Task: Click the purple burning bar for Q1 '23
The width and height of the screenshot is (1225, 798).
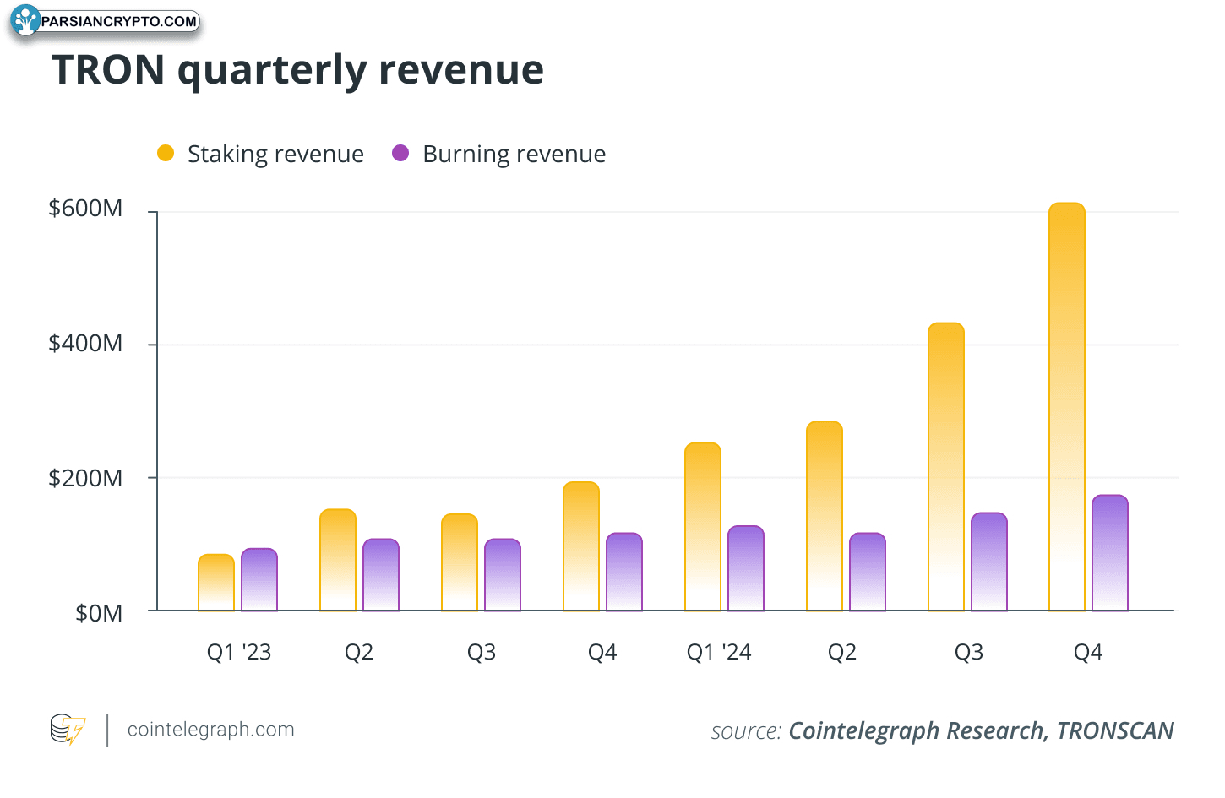Action: click(259, 579)
